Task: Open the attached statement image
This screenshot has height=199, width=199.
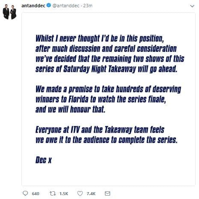Action: tap(108, 99)
